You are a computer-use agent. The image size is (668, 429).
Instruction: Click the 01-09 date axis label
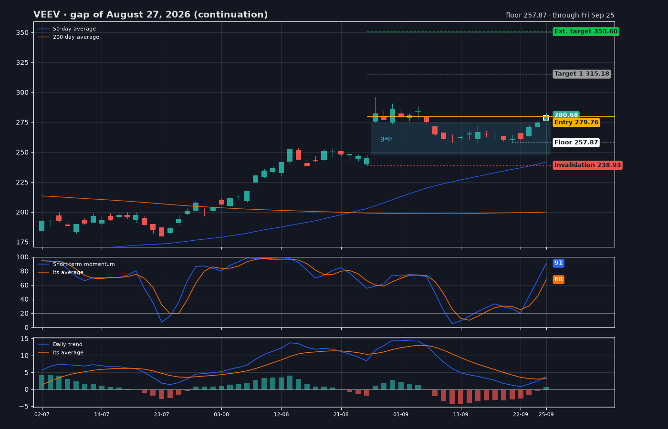point(401,415)
